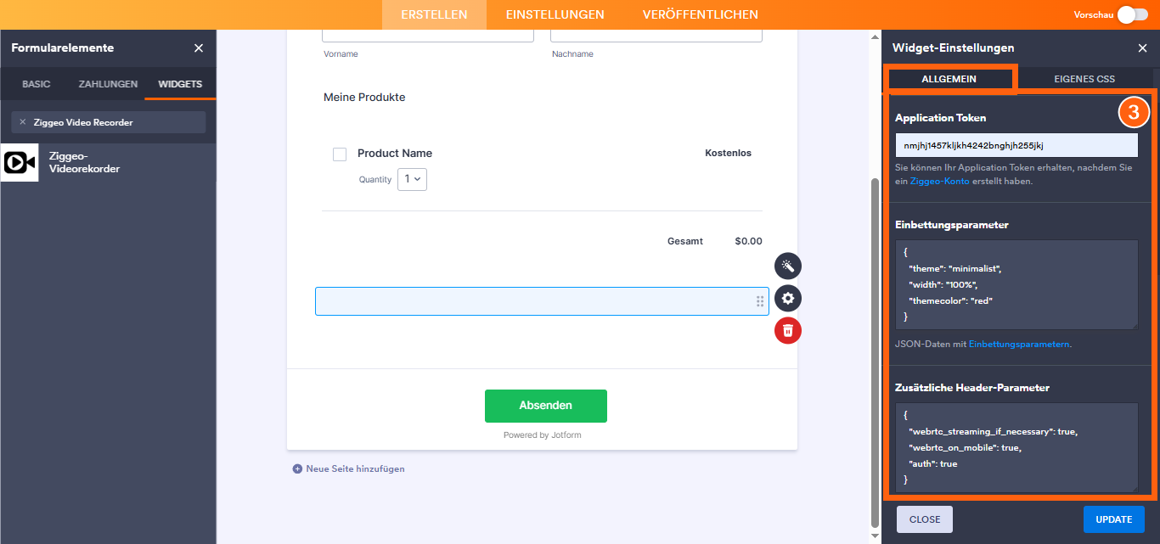The width and height of the screenshot is (1160, 544).
Task: Click the plus icon to add new page
Action: 297,468
